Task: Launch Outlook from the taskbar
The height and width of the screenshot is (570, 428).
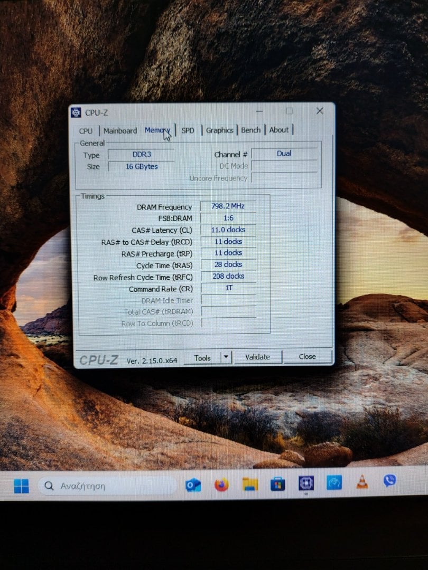Action: [x=193, y=485]
